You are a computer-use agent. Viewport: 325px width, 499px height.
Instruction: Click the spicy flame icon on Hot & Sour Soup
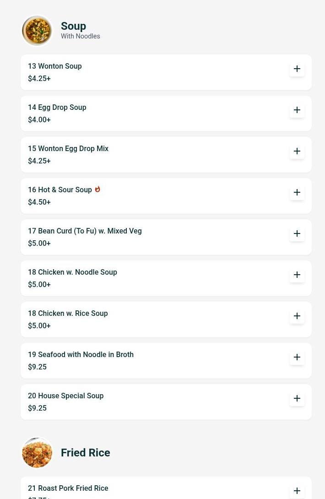97,190
